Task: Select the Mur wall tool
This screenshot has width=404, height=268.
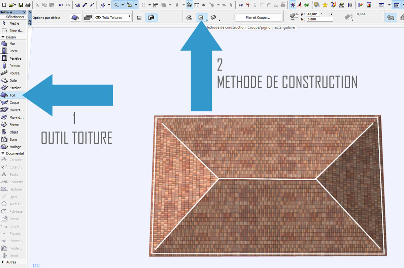Action: [x=12, y=44]
